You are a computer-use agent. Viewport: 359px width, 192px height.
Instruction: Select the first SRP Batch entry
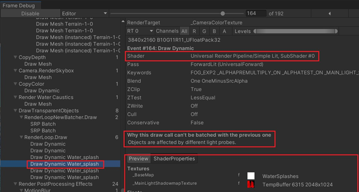43,124
